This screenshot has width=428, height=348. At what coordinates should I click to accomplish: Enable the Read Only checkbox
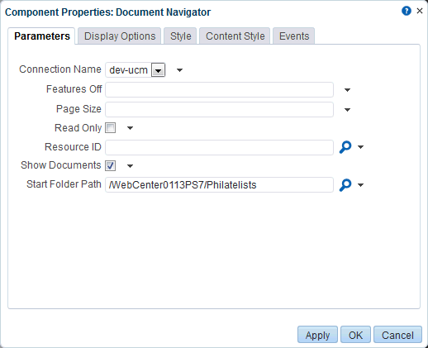pos(111,128)
